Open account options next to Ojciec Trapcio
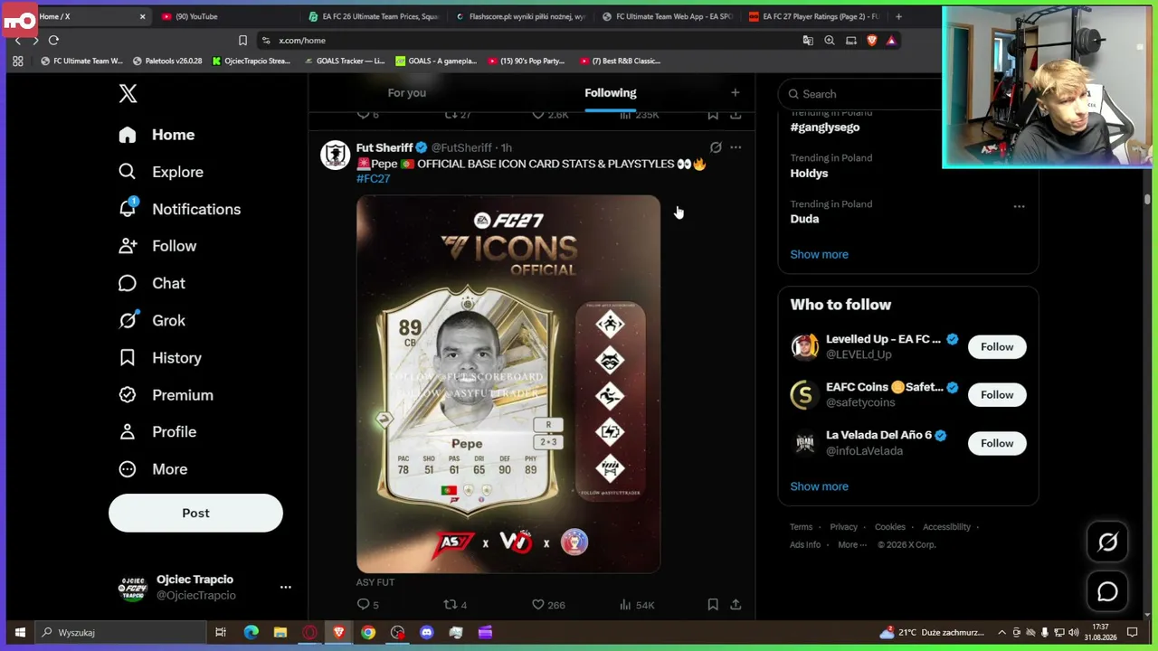 (286, 587)
